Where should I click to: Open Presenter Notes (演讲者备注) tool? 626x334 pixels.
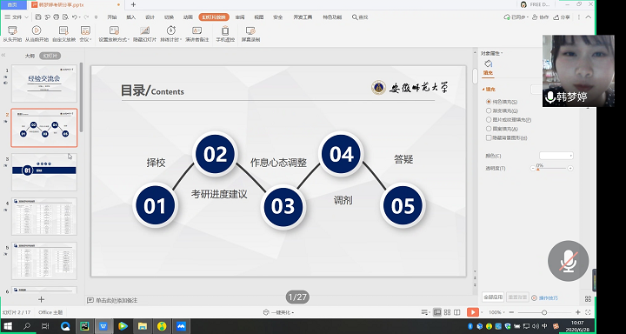(x=196, y=34)
